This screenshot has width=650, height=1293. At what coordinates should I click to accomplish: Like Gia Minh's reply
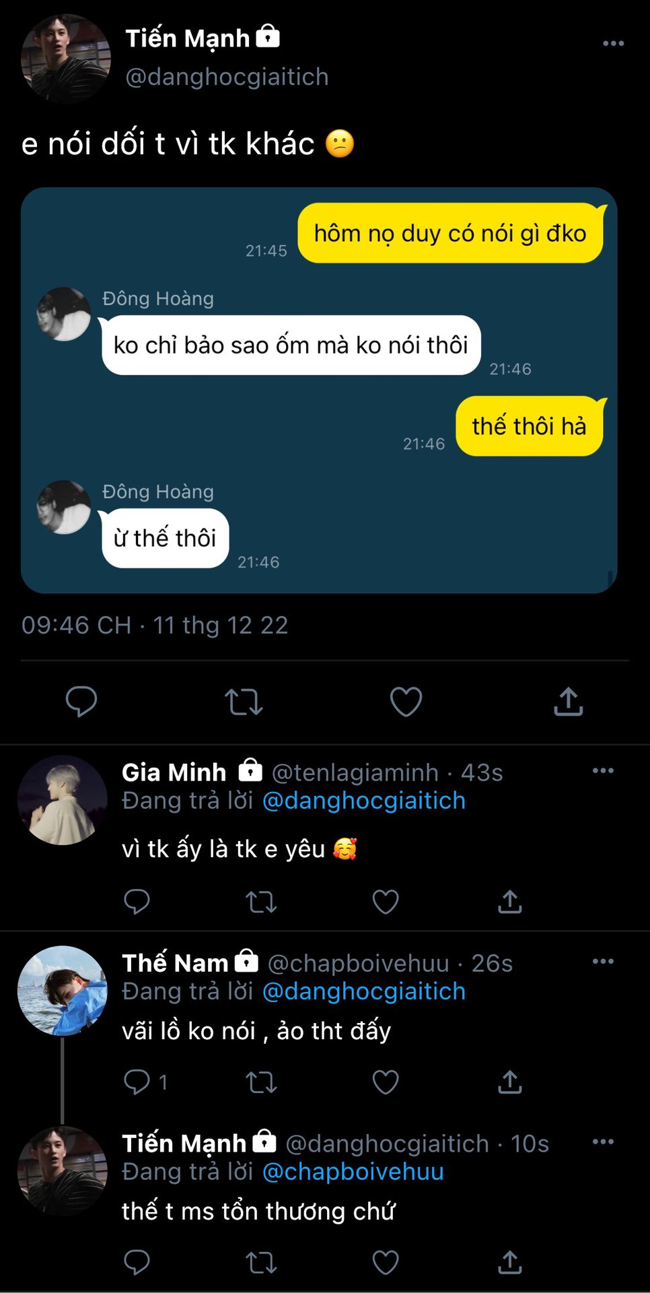point(386,902)
